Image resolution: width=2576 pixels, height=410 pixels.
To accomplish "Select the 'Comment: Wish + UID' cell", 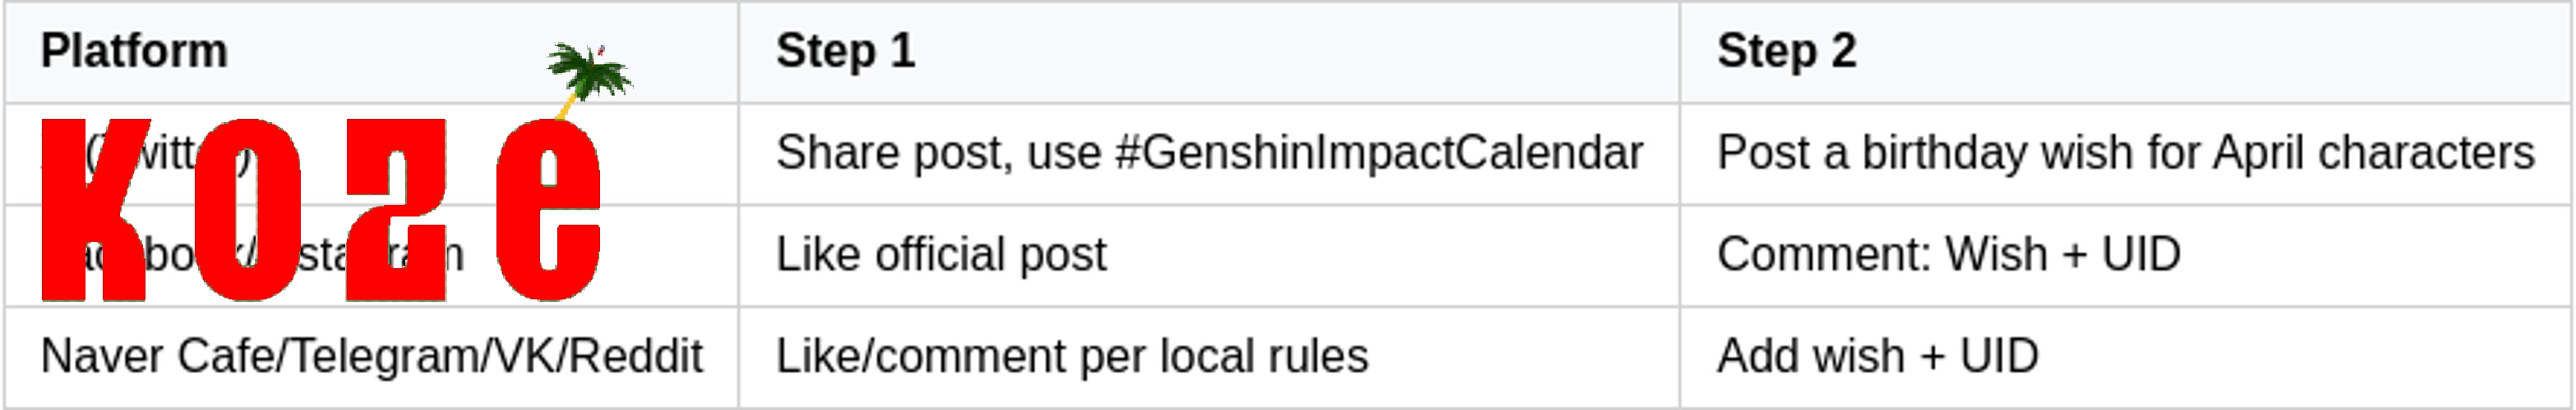I will tap(1948, 255).
